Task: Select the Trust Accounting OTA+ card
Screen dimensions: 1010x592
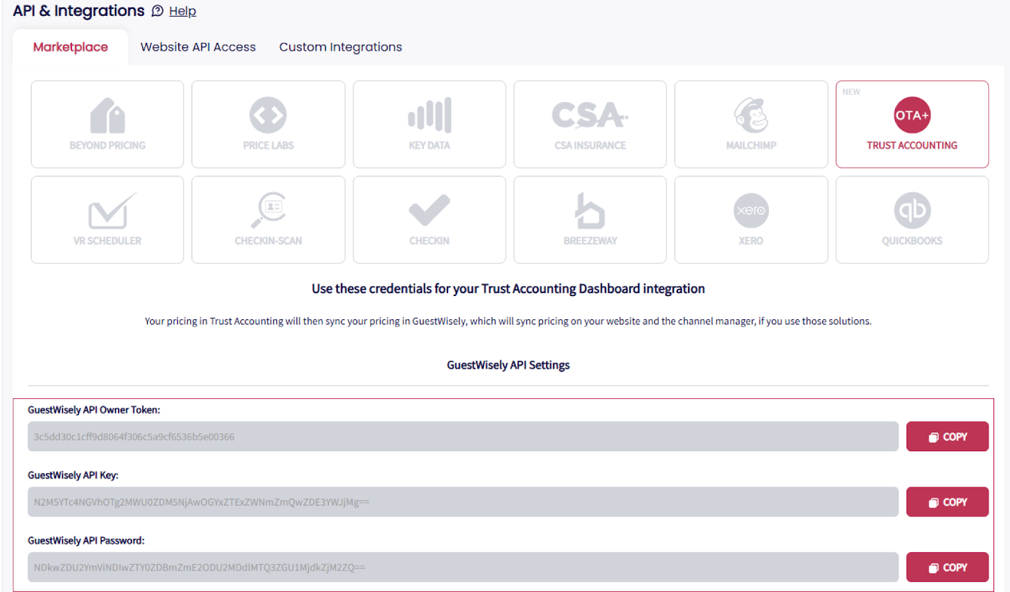Action: pyautogui.click(x=912, y=124)
